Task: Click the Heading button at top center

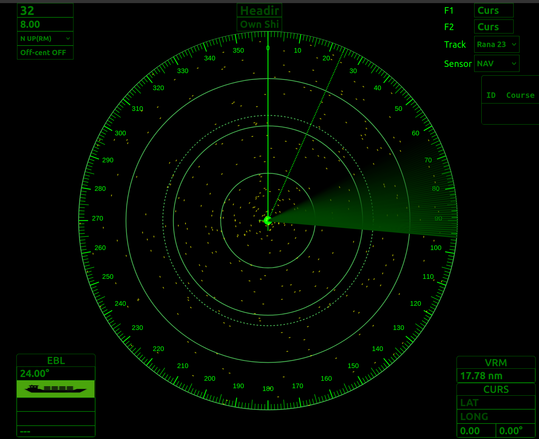Action: click(259, 10)
